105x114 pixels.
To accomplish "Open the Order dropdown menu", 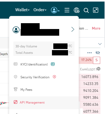I will pyautogui.click(x=40, y=10).
